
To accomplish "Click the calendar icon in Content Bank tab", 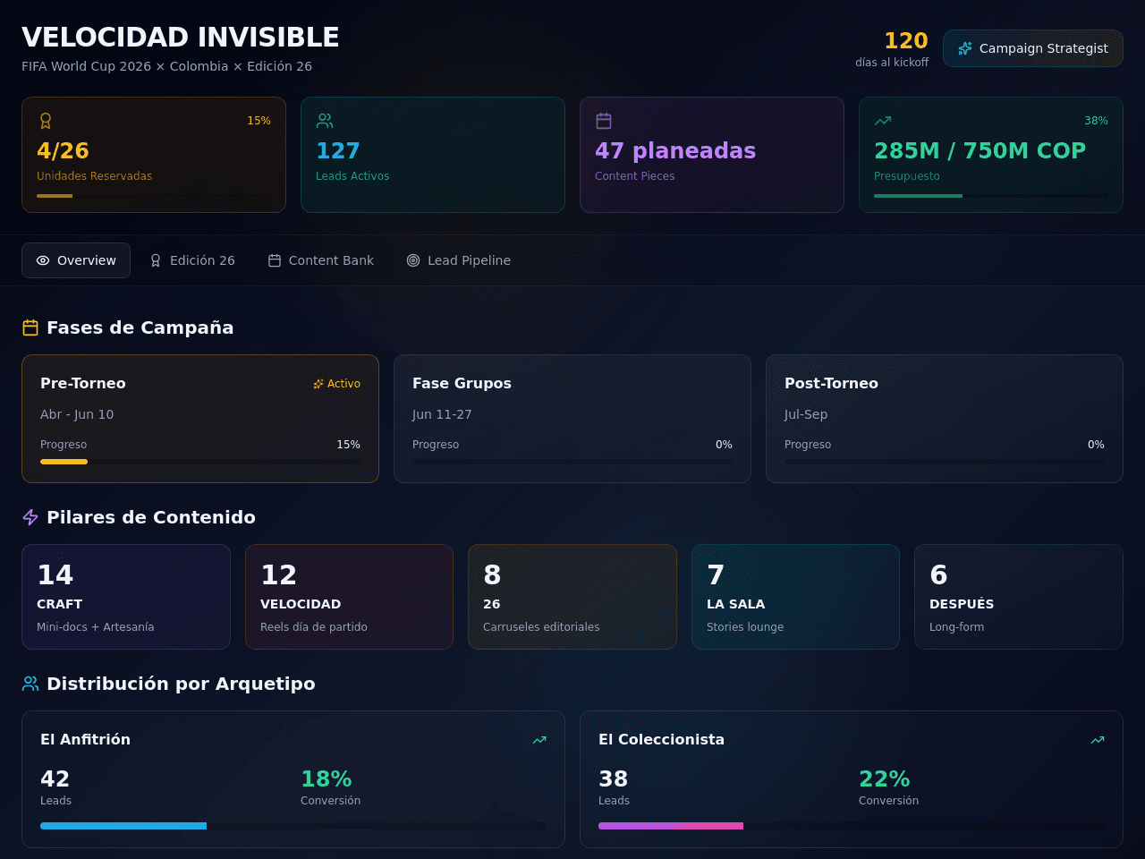I will 275,260.
